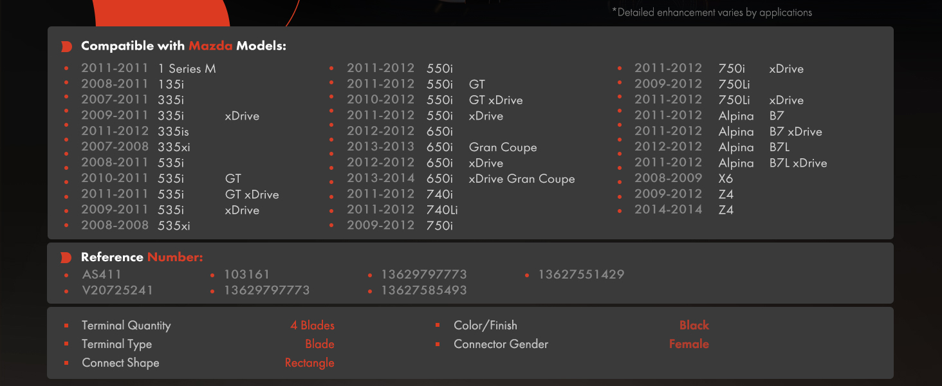Viewport: 942px width, 386px height.
Task: Click the "740i" model entry
Action: (440, 194)
